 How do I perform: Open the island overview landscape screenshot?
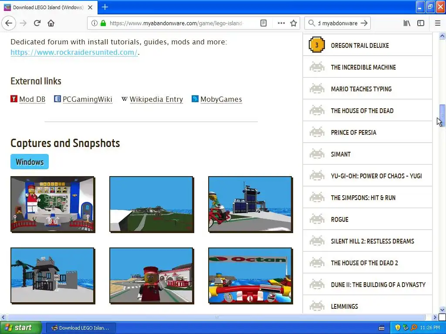[152, 204]
